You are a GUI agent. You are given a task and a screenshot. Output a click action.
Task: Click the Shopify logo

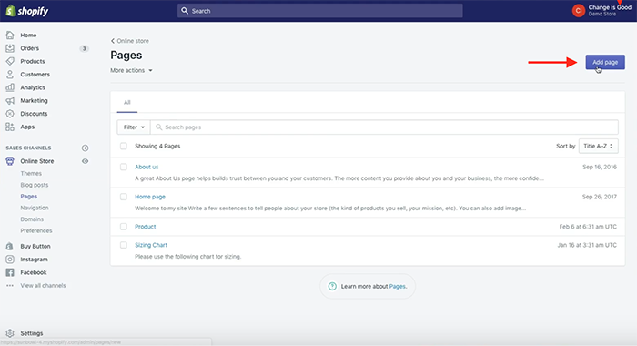27,11
